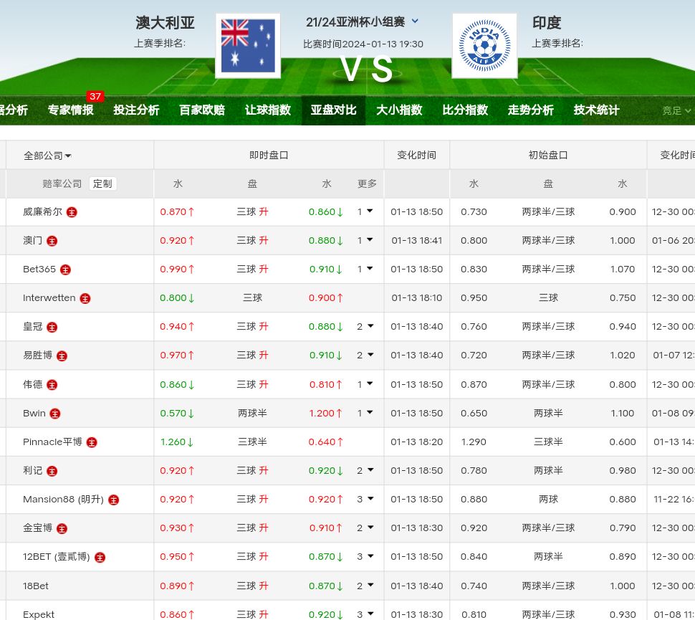Expand more odds for Mansion88 (明升) row

(x=365, y=500)
